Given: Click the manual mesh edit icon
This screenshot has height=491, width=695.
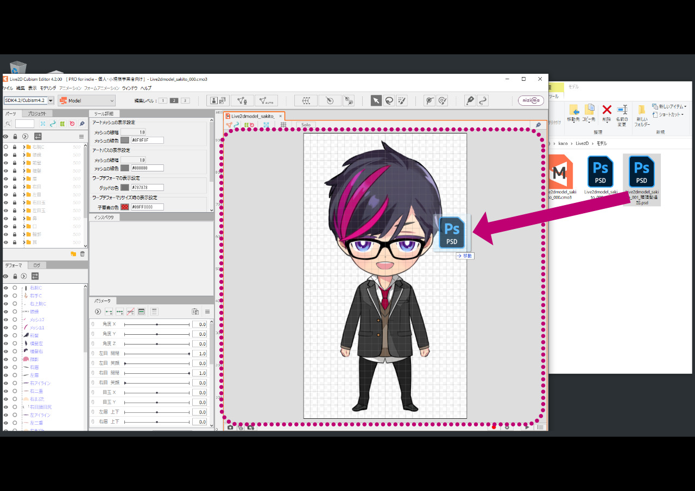Looking at the screenshot, I should click(x=242, y=100).
